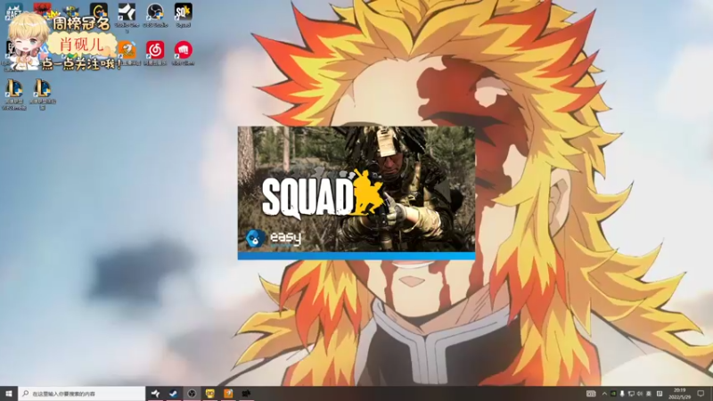
Task: Click the taskbar search box
Action: [x=82, y=394]
